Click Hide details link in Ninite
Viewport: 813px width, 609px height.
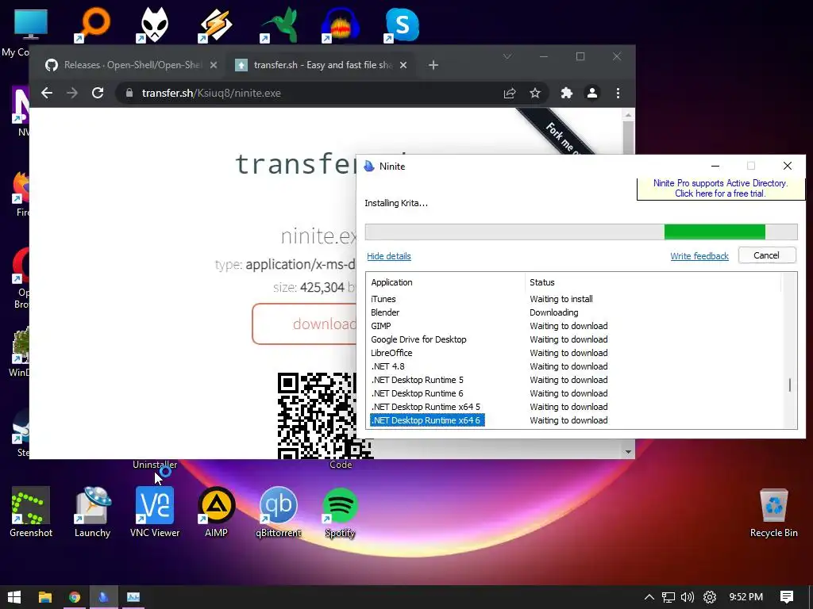click(x=389, y=256)
